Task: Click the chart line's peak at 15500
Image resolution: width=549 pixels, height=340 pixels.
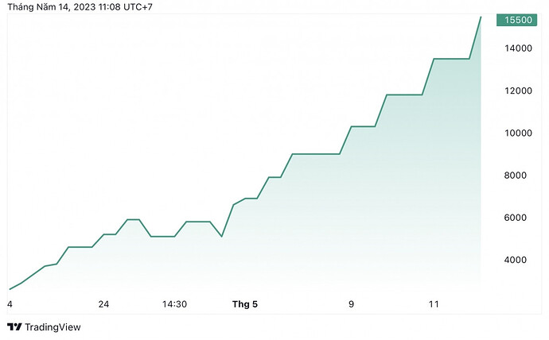Action: pos(481,17)
